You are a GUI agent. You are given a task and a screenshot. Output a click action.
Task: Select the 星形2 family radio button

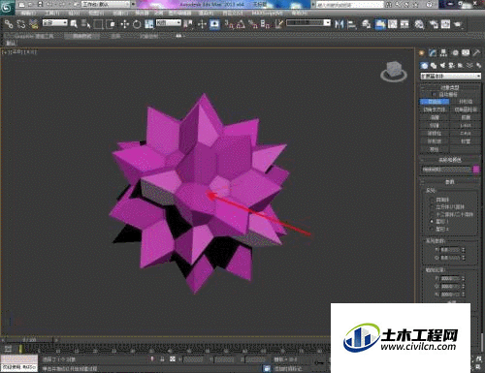pyautogui.click(x=432, y=229)
